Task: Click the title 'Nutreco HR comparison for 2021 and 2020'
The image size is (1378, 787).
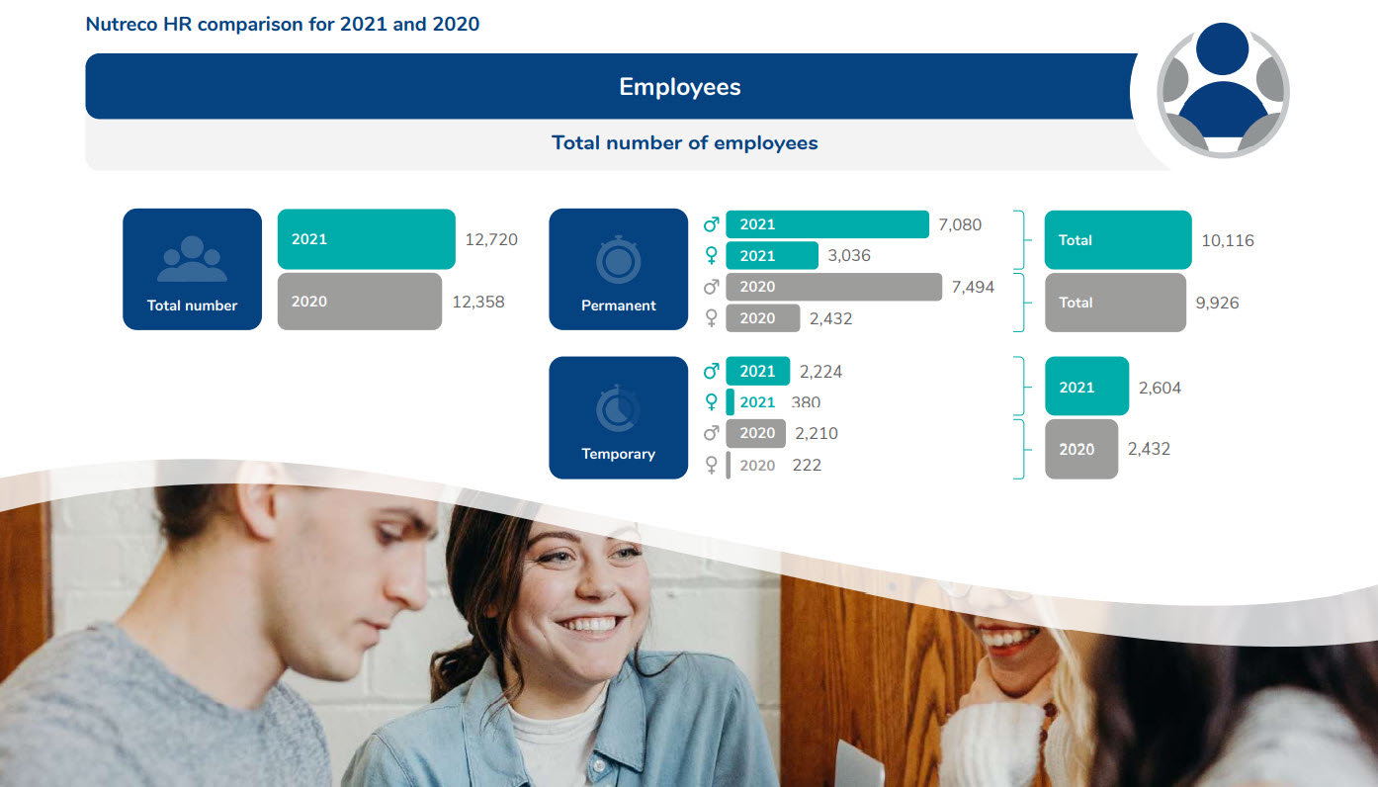Action: (x=283, y=24)
